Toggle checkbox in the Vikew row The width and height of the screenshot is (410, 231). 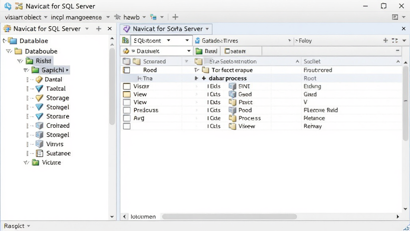coord(127,126)
